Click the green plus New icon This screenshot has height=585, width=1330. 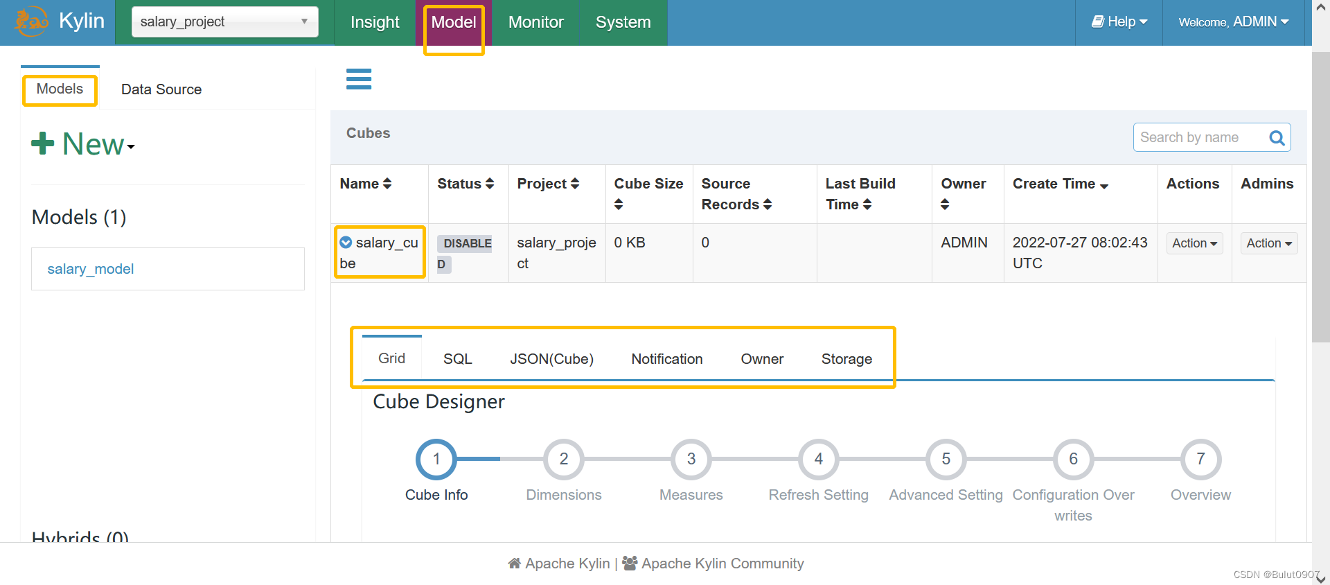click(42, 143)
